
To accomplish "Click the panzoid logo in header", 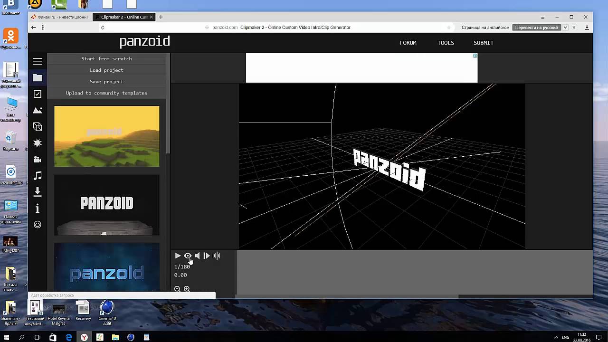I will click(x=144, y=42).
